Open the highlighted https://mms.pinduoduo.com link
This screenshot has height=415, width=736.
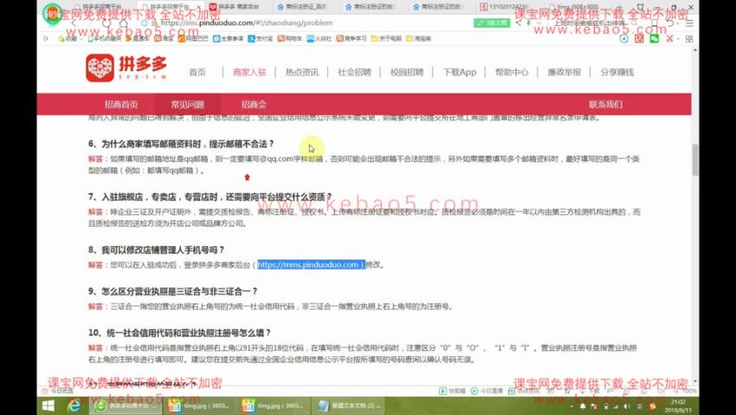[311, 265]
